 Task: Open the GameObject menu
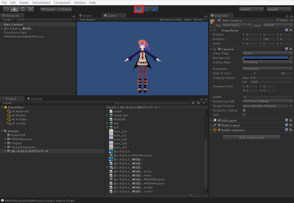tap(41, 3)
